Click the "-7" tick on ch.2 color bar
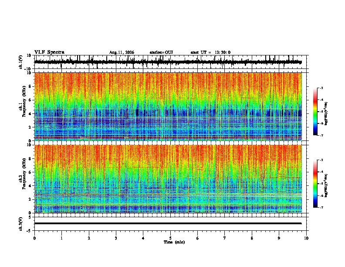The height and width of the screenshot is (267, 345). [x=321, y=207]
